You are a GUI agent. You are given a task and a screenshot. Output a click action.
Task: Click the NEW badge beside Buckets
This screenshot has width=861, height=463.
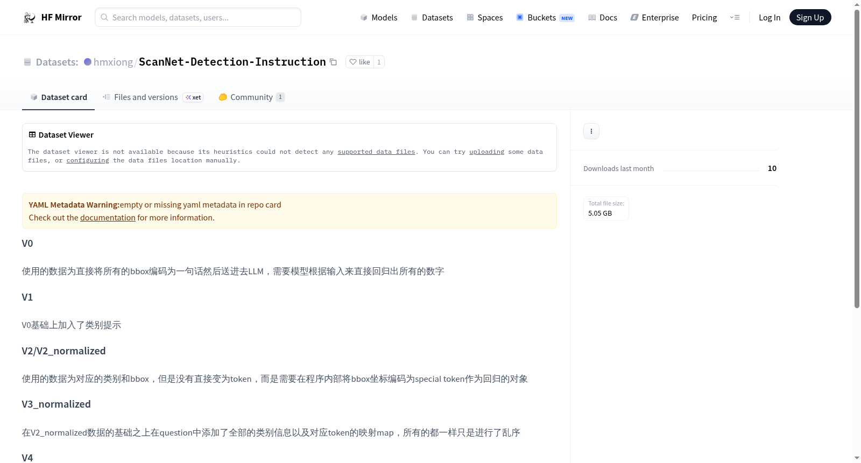tap(567, 18)
